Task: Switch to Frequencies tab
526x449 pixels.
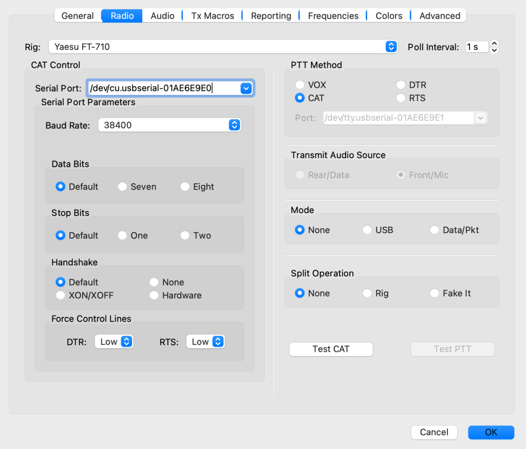Action: 333,16
